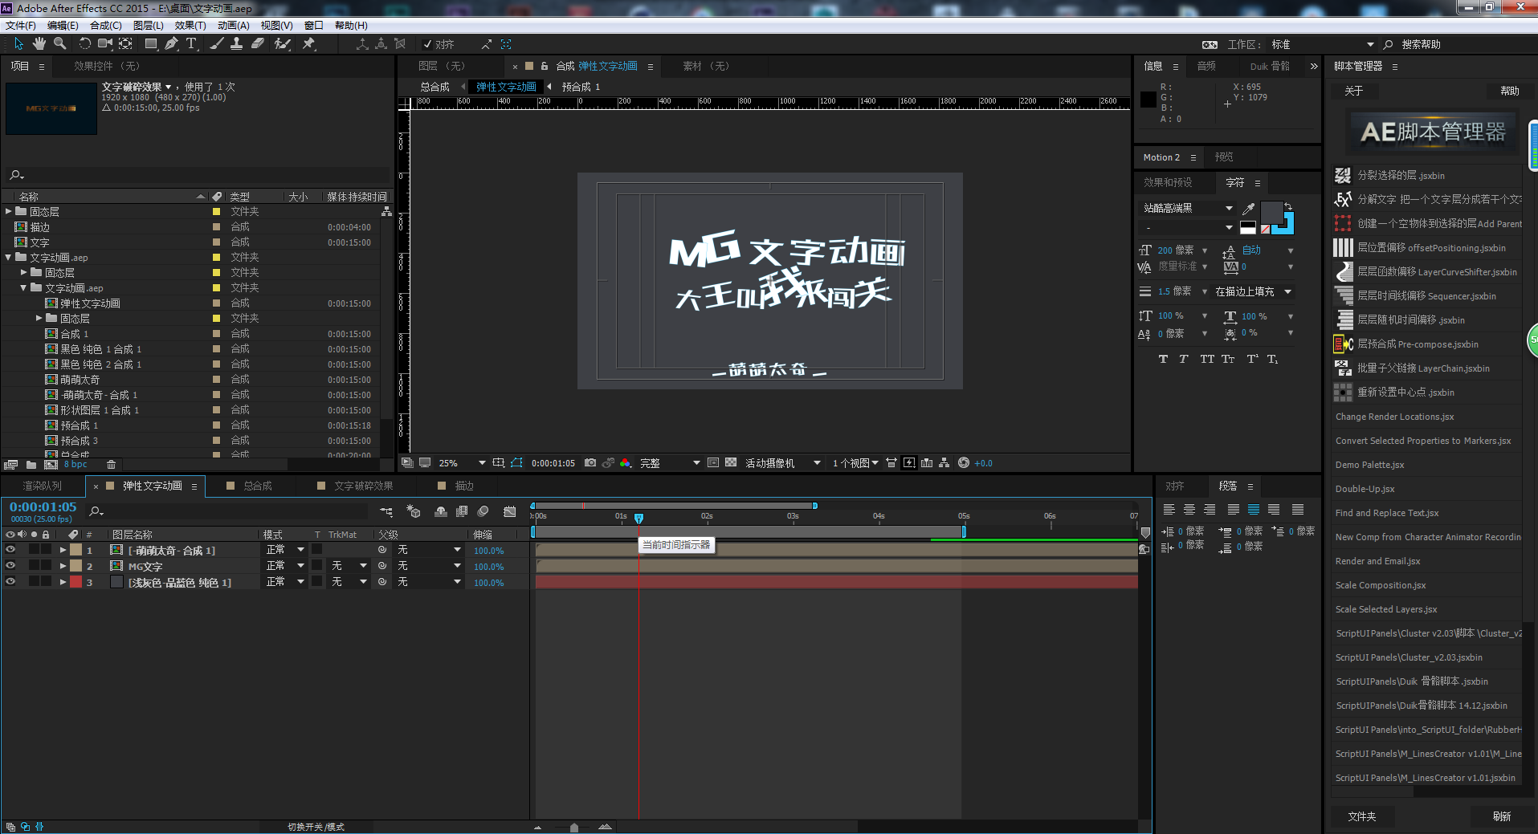Screen dimensions: 1538x834
Task: Activate the Eraser tool
Action: (x=258, y=44)
